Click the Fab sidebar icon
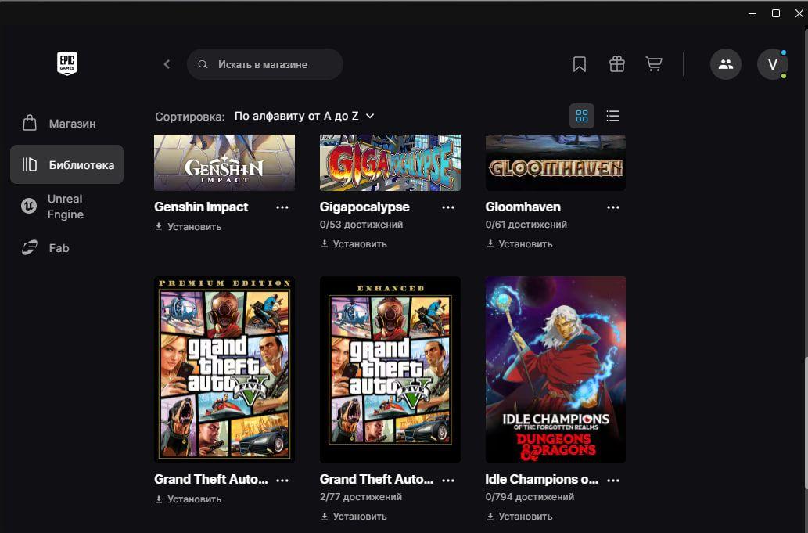The height and width of the screenshot is (533, 808). point(30,248)
